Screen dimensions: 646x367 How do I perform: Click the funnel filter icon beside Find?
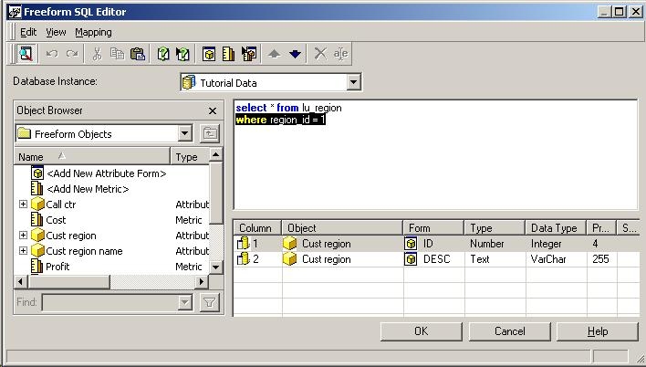(210, 302)
